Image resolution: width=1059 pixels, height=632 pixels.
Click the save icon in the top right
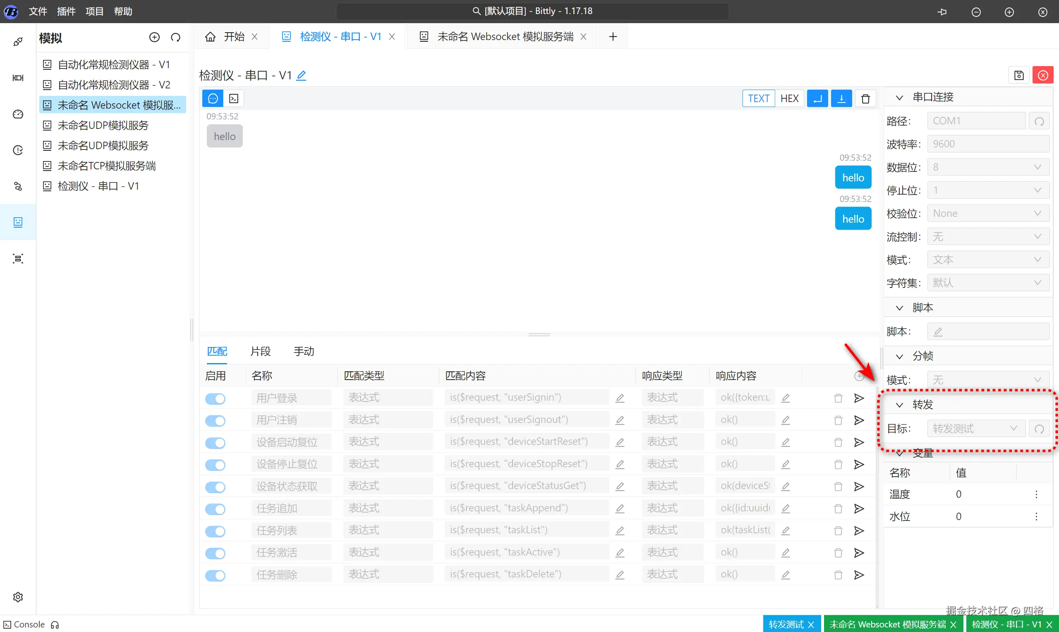point(1018,75)
